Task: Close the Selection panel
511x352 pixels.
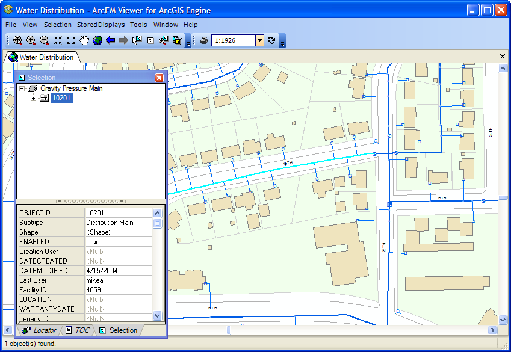Action: click(x=159, y=78)
